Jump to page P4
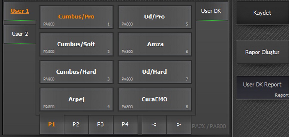The image size is (289, 137). [x=125, y=124]
